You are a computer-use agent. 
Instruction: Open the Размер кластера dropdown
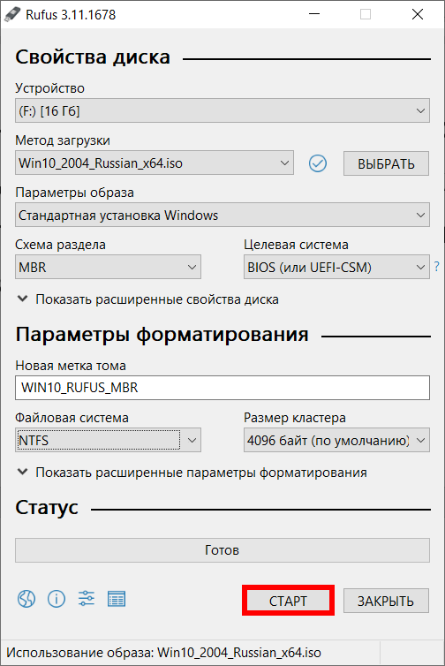click(x=336, y=440)
